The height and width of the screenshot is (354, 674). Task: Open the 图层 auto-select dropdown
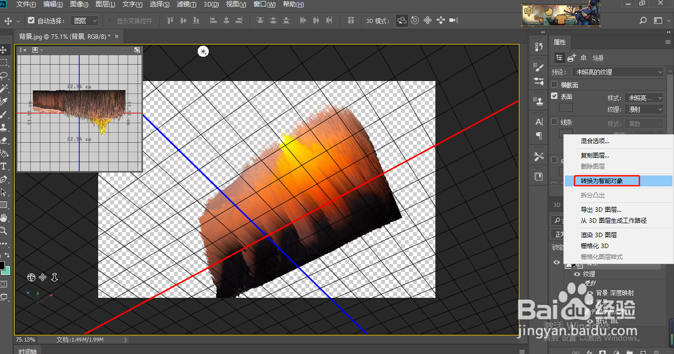[84, 21]
